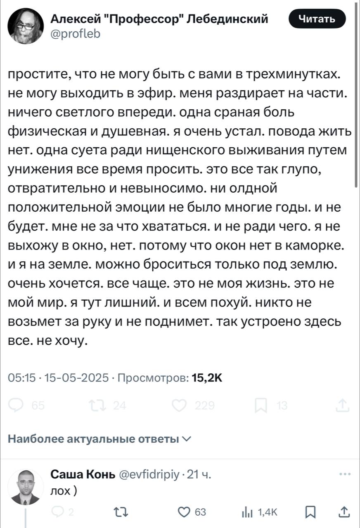
Task: Share the main tweet via share icon
Action: click(x=343, y=406)
